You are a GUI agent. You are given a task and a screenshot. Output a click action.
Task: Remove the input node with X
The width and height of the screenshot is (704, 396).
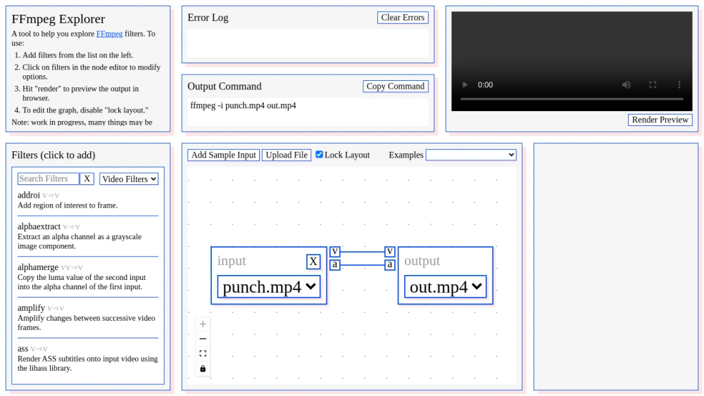click(313, 262)
